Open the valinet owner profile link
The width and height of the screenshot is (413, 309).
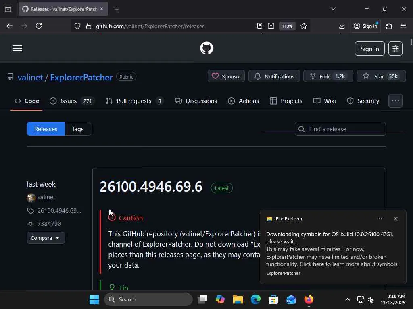pos(30,77)
